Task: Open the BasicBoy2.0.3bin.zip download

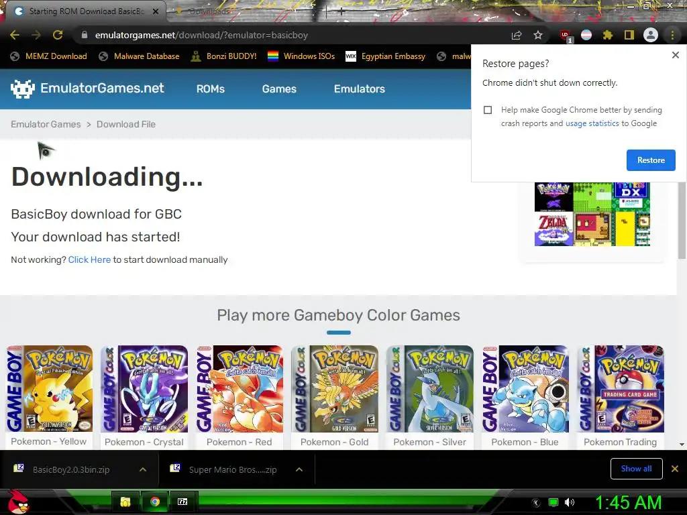Action: 71,469
